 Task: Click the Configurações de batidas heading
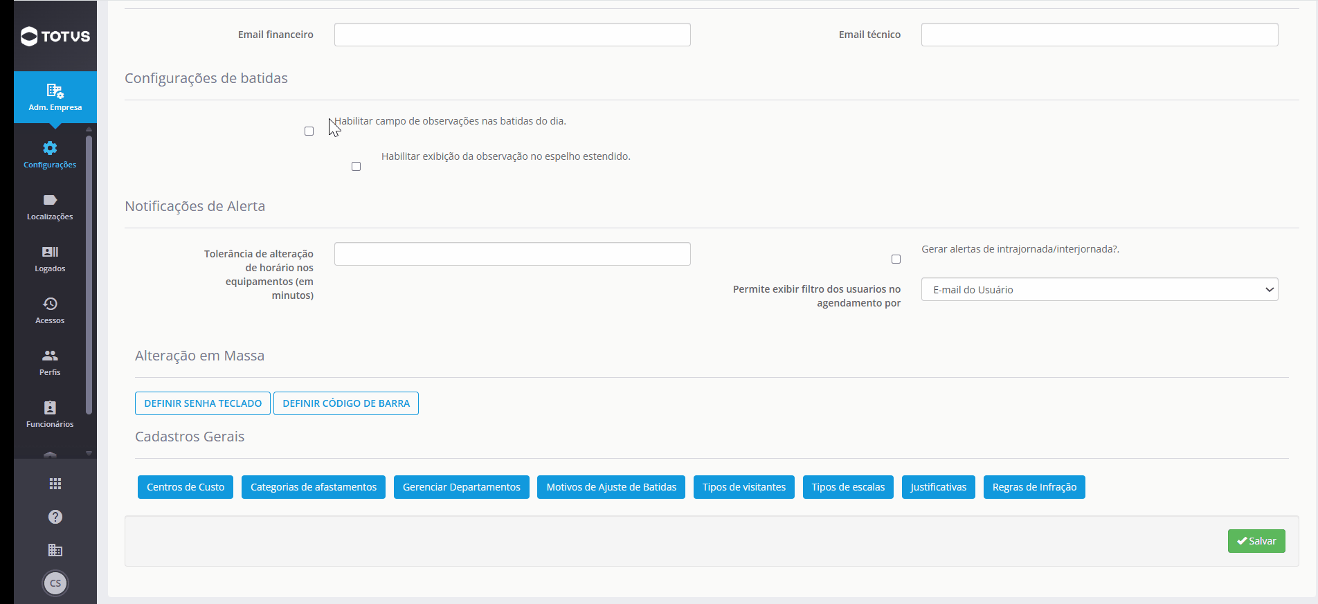pos(206,78)
